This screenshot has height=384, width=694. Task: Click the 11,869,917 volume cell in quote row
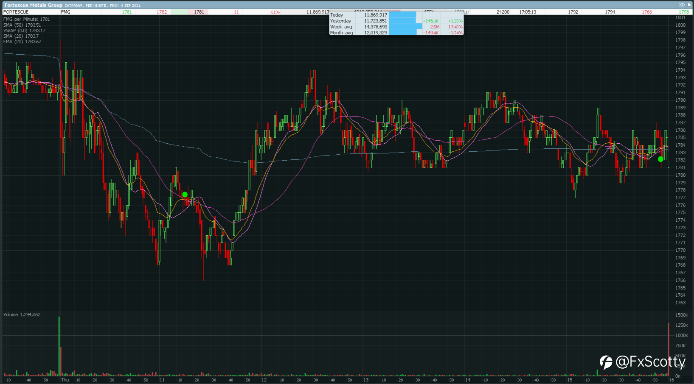(x=317, y=12)
